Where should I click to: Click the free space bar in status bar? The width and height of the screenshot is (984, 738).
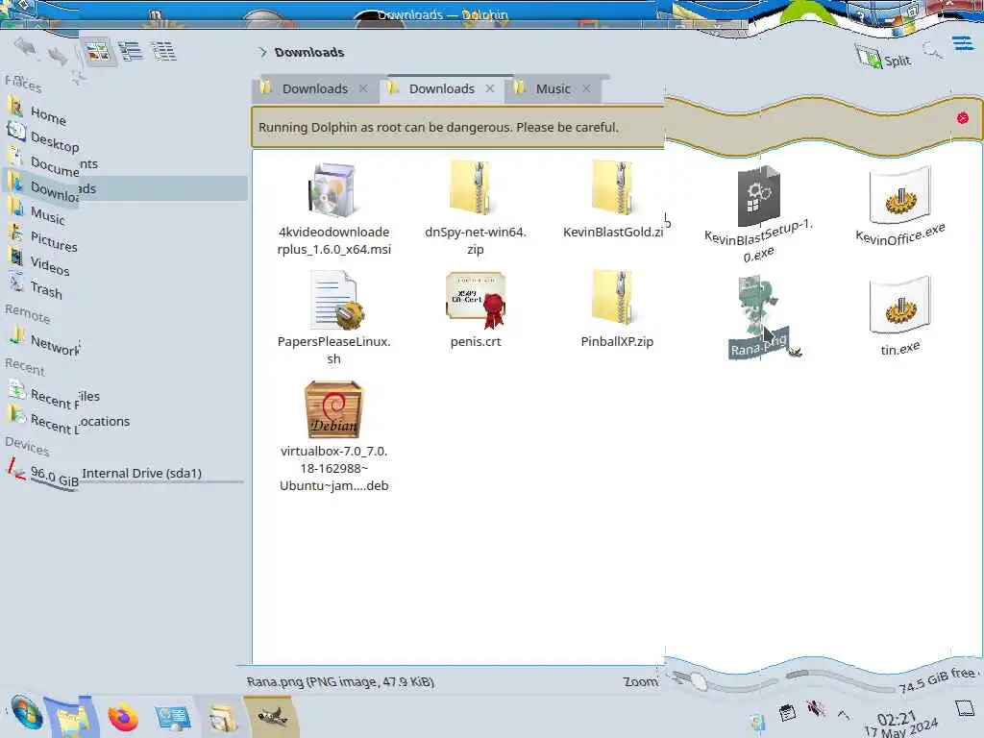(841, 680)
